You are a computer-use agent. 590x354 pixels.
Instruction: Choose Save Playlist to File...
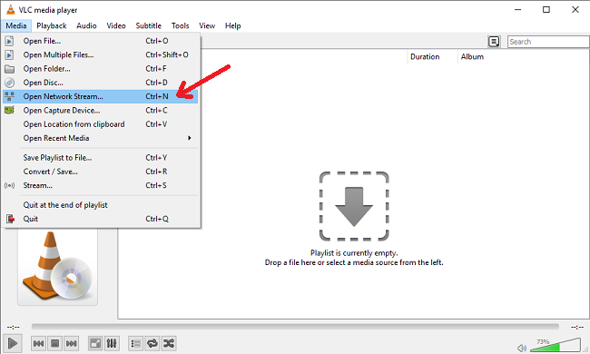(x=101, y=158)
